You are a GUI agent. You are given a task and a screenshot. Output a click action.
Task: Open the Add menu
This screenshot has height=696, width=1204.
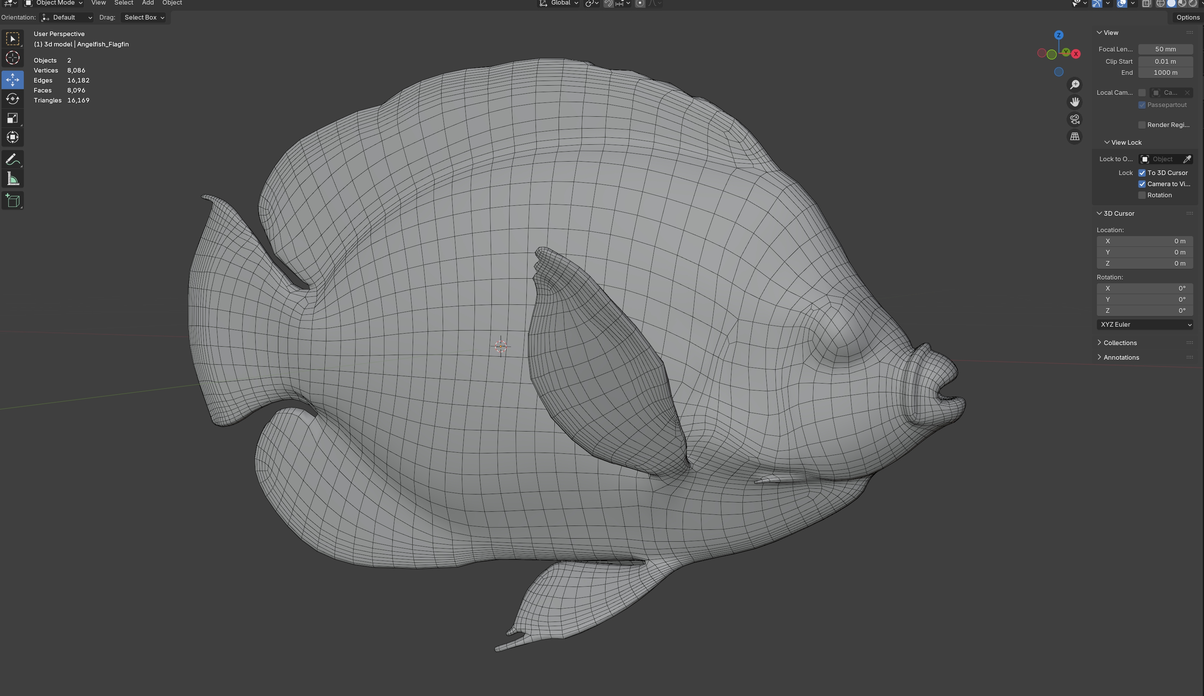click(148, 3)
